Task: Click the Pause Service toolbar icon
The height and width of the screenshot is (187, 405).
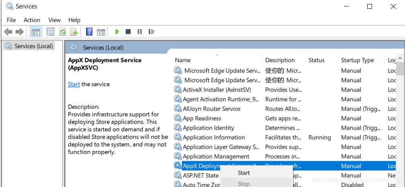Action: click(x=140, y=32)
